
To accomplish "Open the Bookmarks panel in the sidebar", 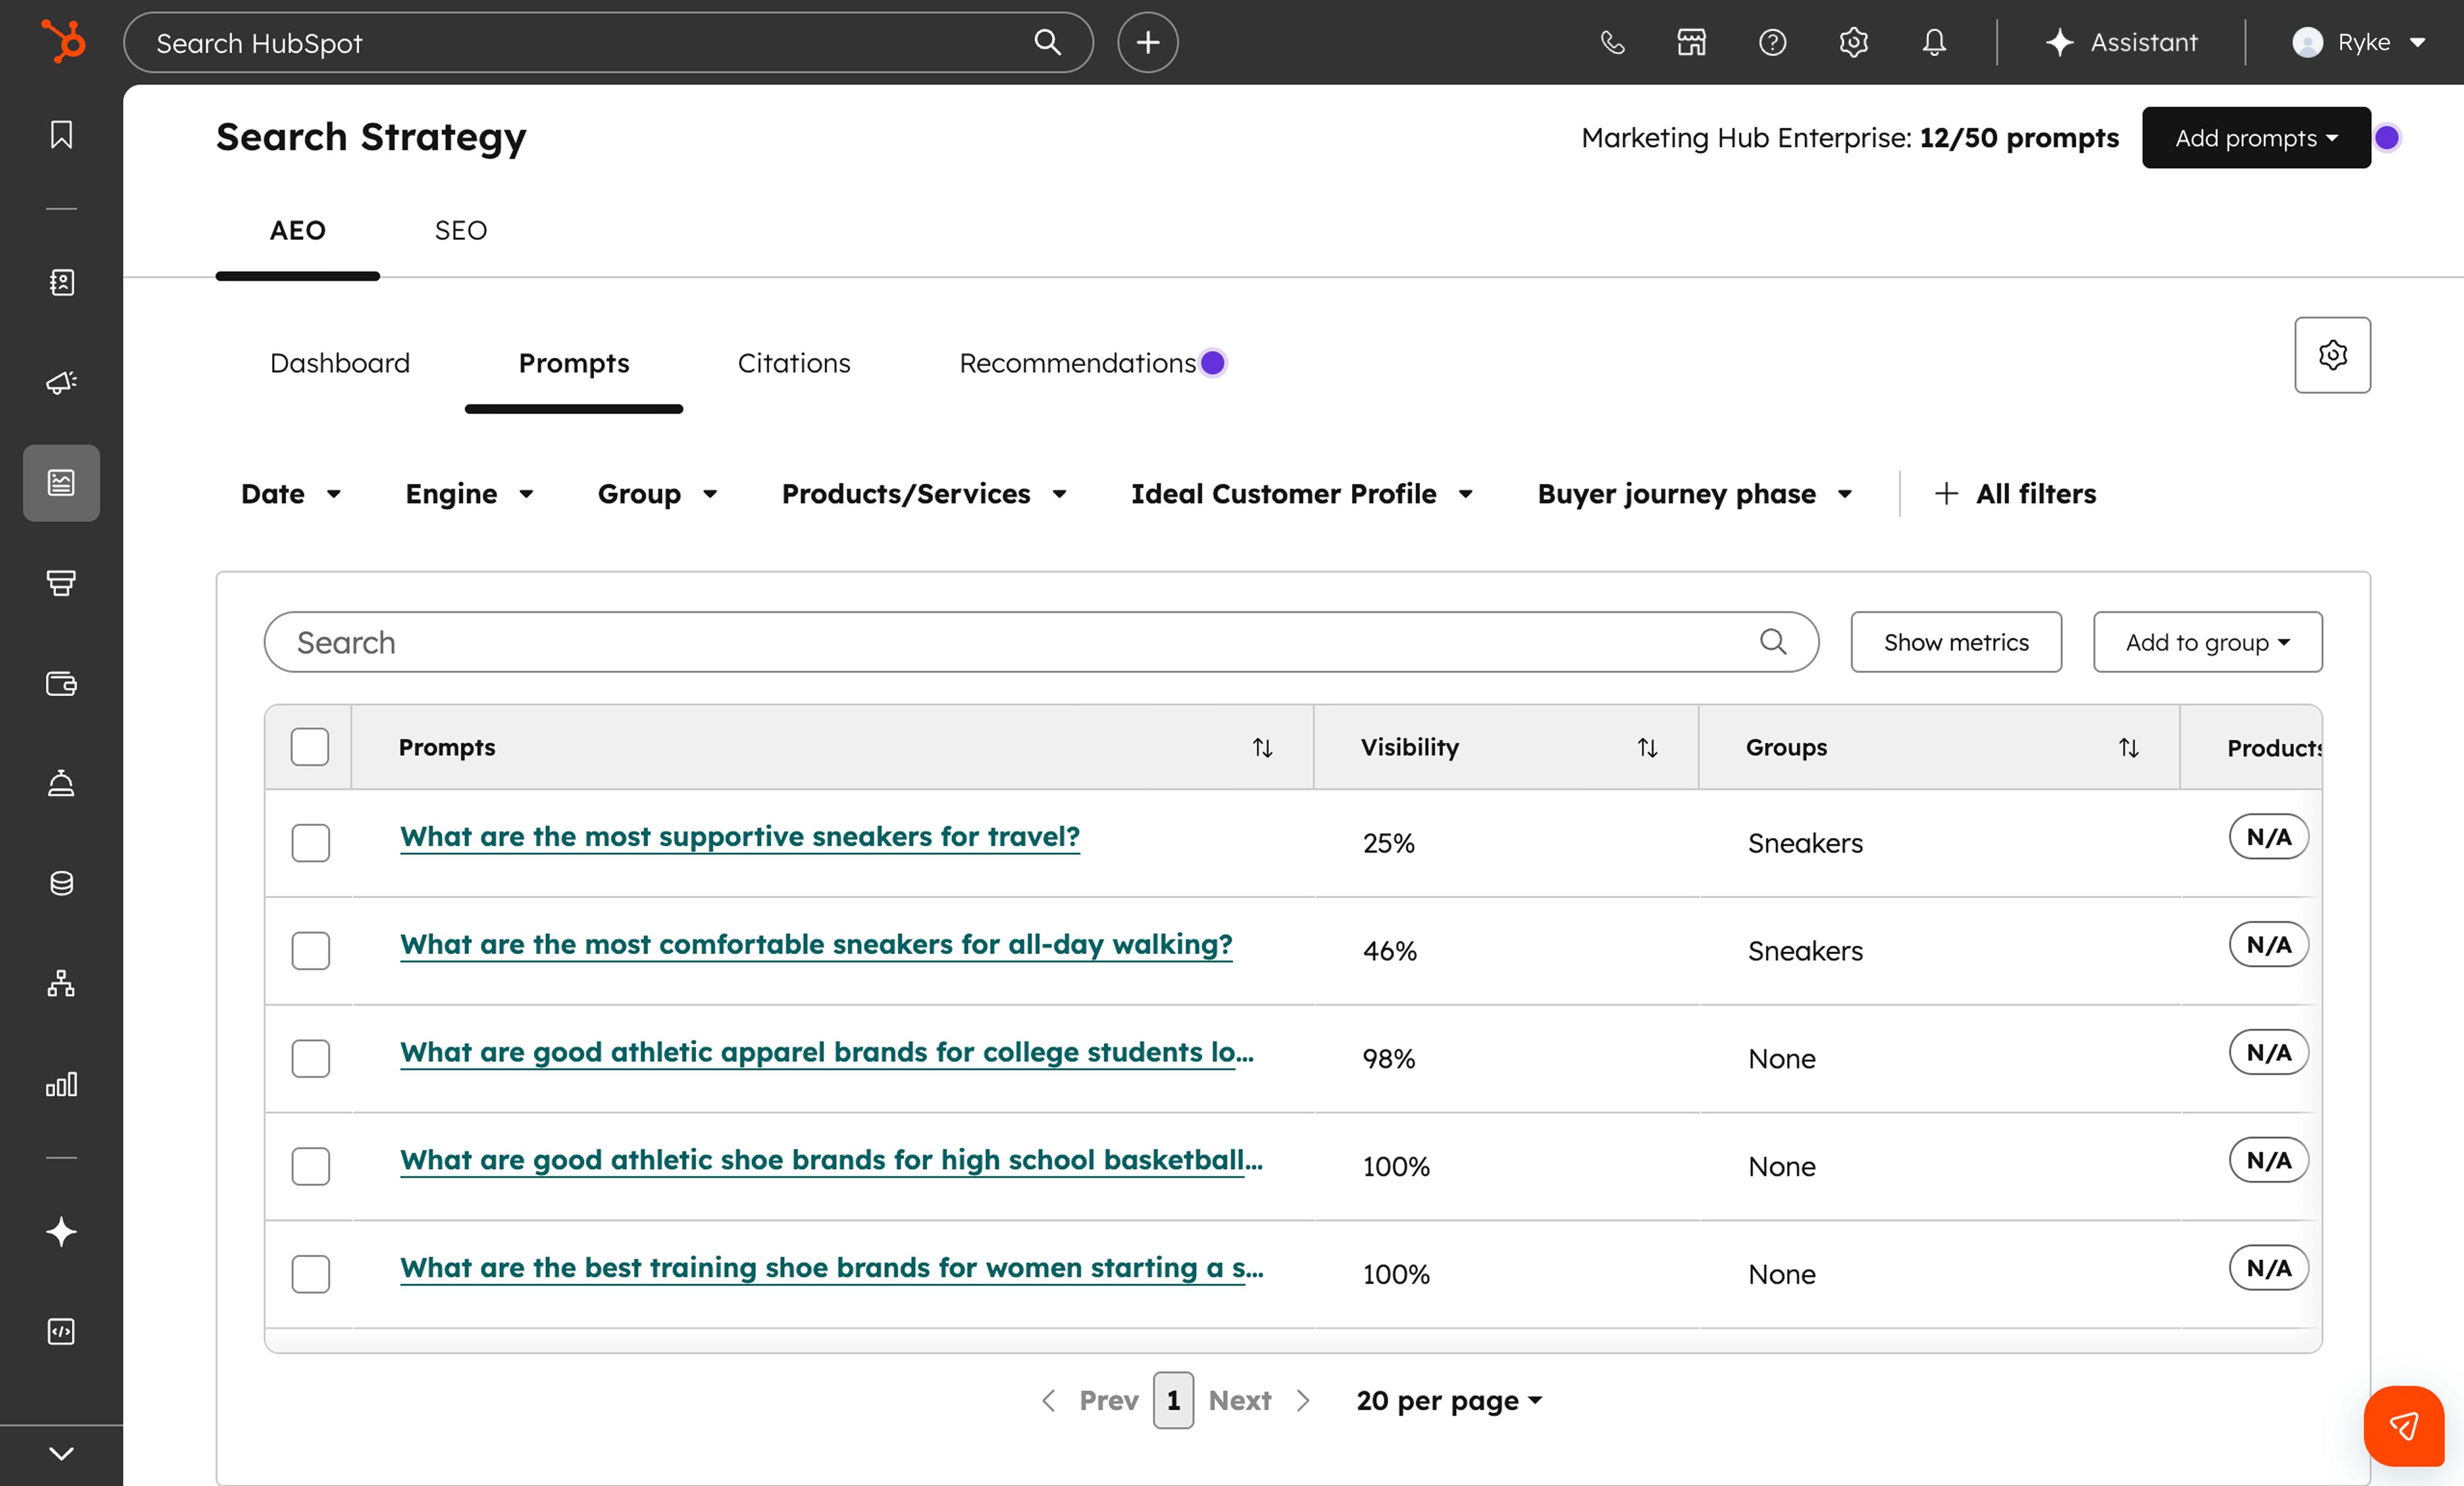I will pos(60,135).
